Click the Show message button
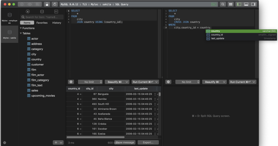Image resolution: width=278 pixels, height=146 pixels. pyautogui.click(x=125, y=142)
